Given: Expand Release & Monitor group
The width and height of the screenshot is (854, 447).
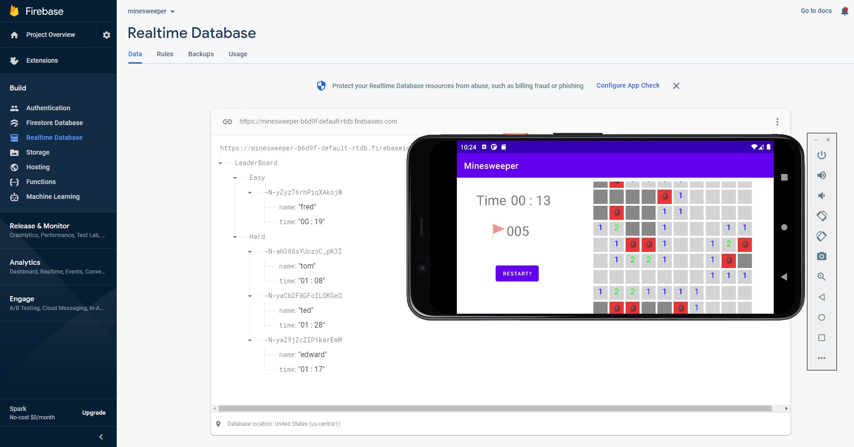Looking at the screenshot, I should (x=58, y=230).
